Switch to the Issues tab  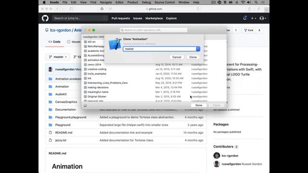click(74, 42)
